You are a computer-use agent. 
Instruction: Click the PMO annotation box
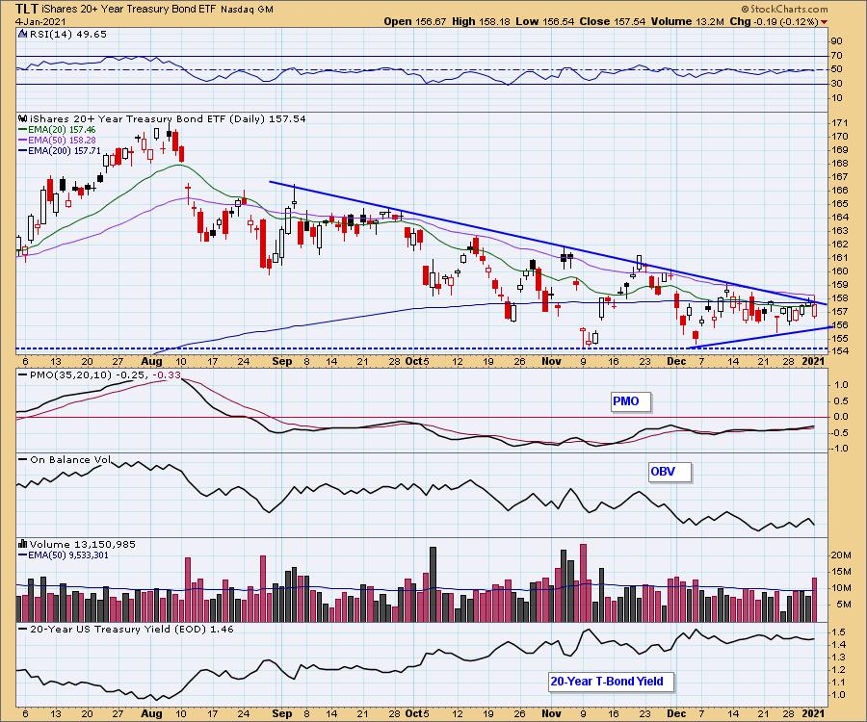(x=631, y=401)
